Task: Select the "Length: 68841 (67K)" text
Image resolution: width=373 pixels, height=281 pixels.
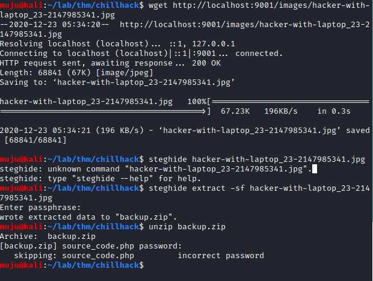Action: click(x=46, y=73)
